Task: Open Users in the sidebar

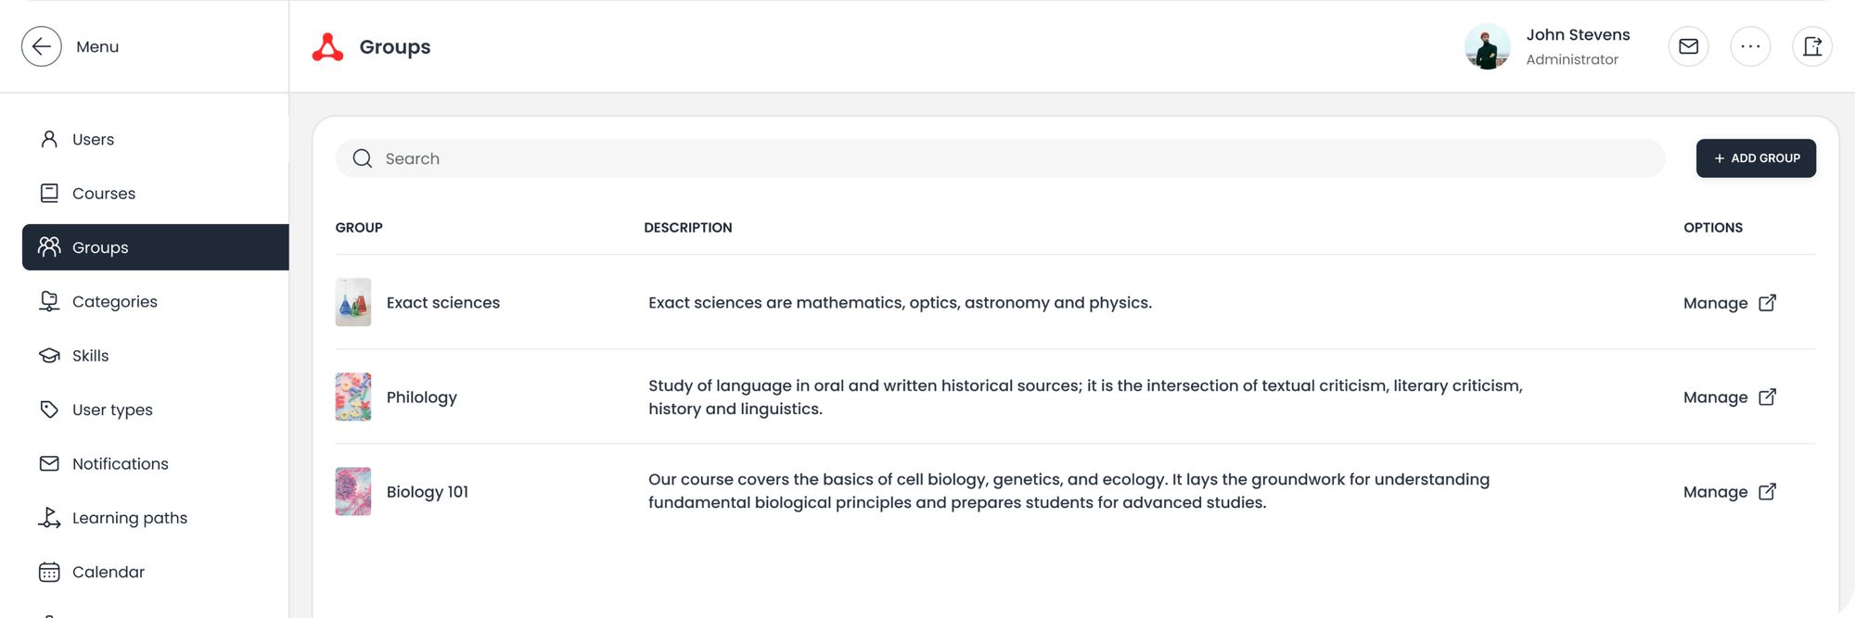Action: (x=93, y=140)
